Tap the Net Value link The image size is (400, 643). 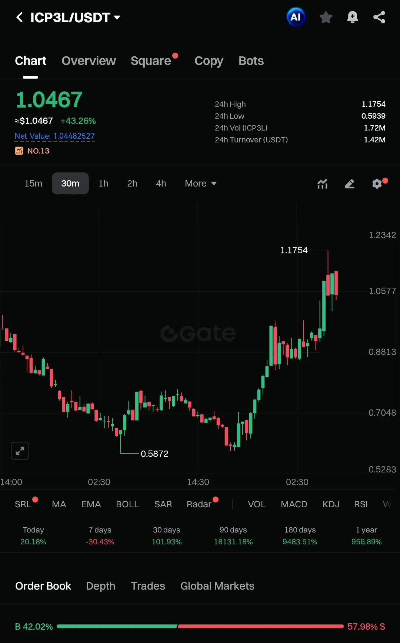[x=54, y=136]
